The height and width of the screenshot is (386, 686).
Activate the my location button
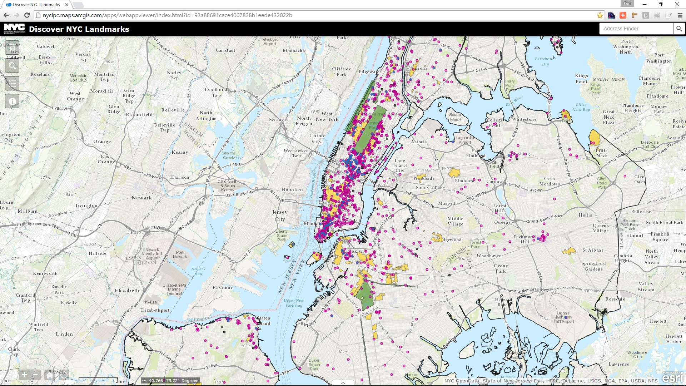click(x=64, y=375)
